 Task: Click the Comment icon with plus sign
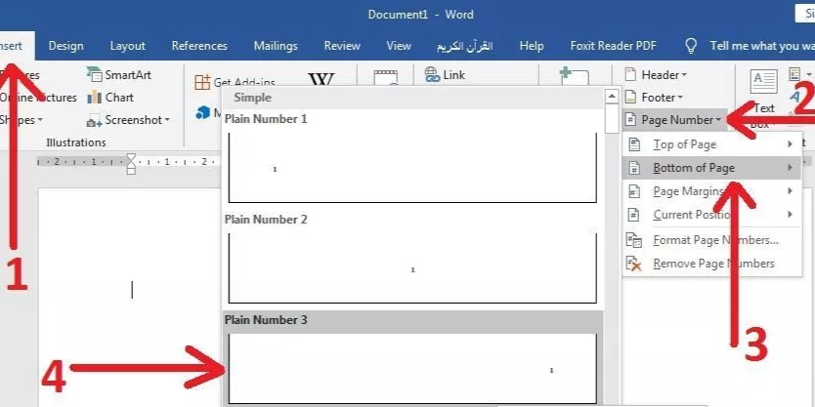(574, 76)
